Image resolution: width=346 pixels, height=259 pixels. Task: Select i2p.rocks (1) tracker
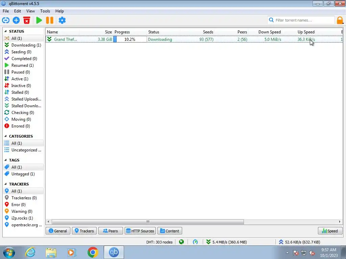(23, 218)
